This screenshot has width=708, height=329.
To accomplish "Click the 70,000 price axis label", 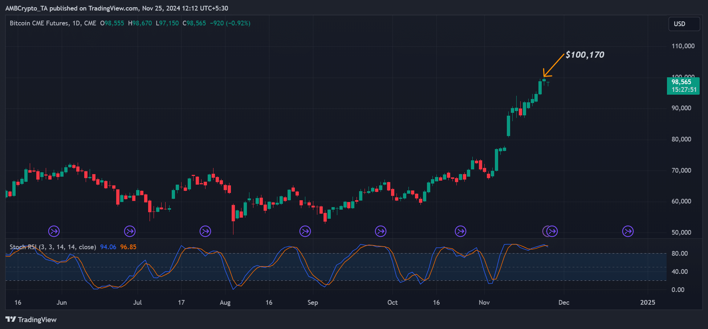I will click(x=681, y=170).
